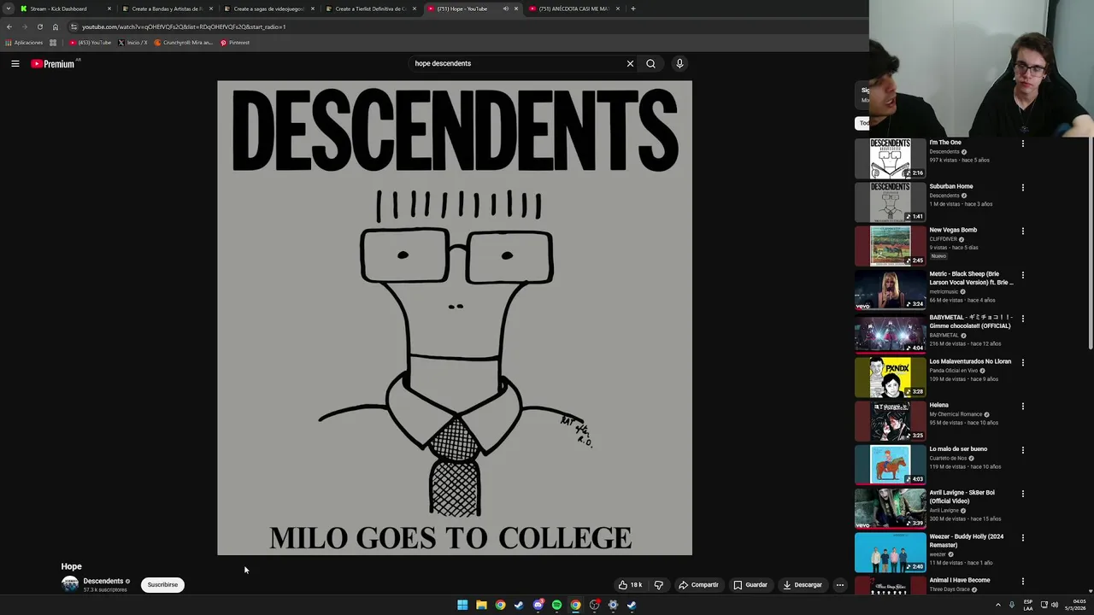Reload the YouTube page
Viewport: 1094px width, 615px height.
39,26
